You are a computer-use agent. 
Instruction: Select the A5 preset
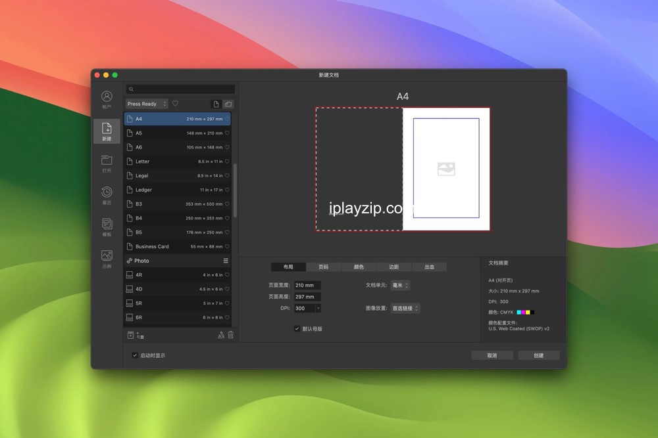178,133
